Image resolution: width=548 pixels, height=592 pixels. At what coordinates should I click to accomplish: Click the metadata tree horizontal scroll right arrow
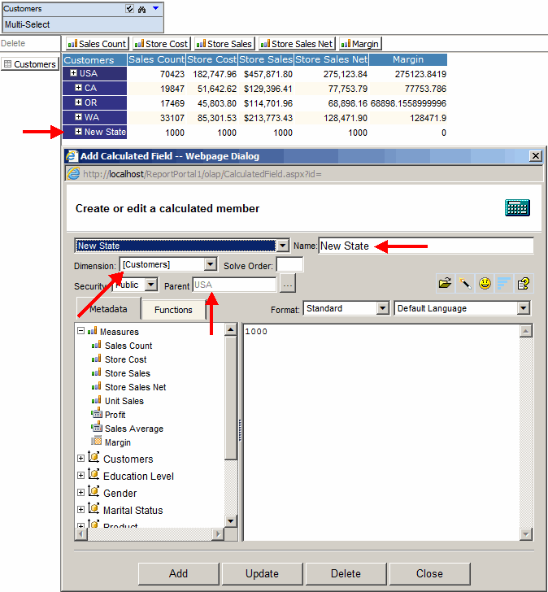tap(218, 533)
